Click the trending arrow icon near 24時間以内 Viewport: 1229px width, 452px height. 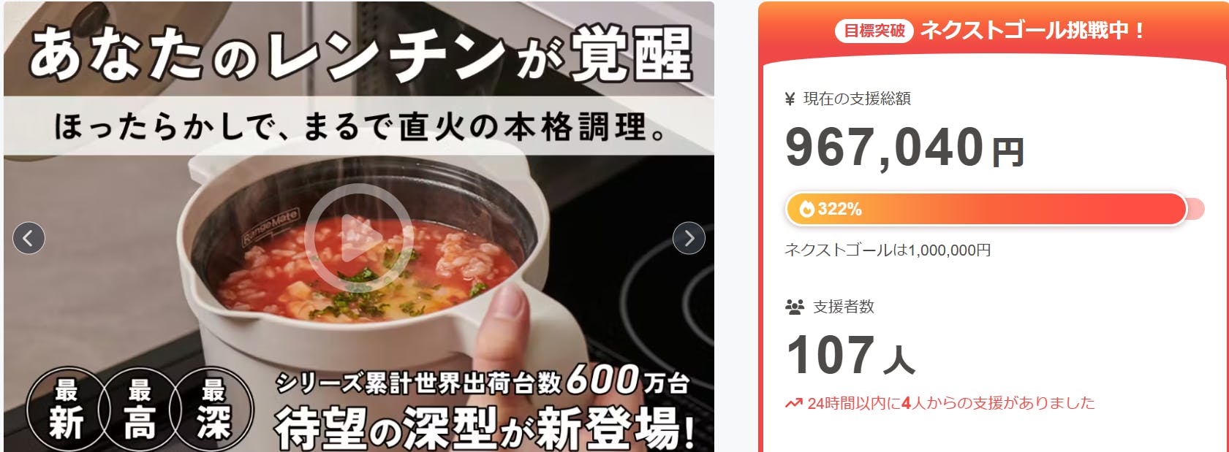(x=793, y=403)
